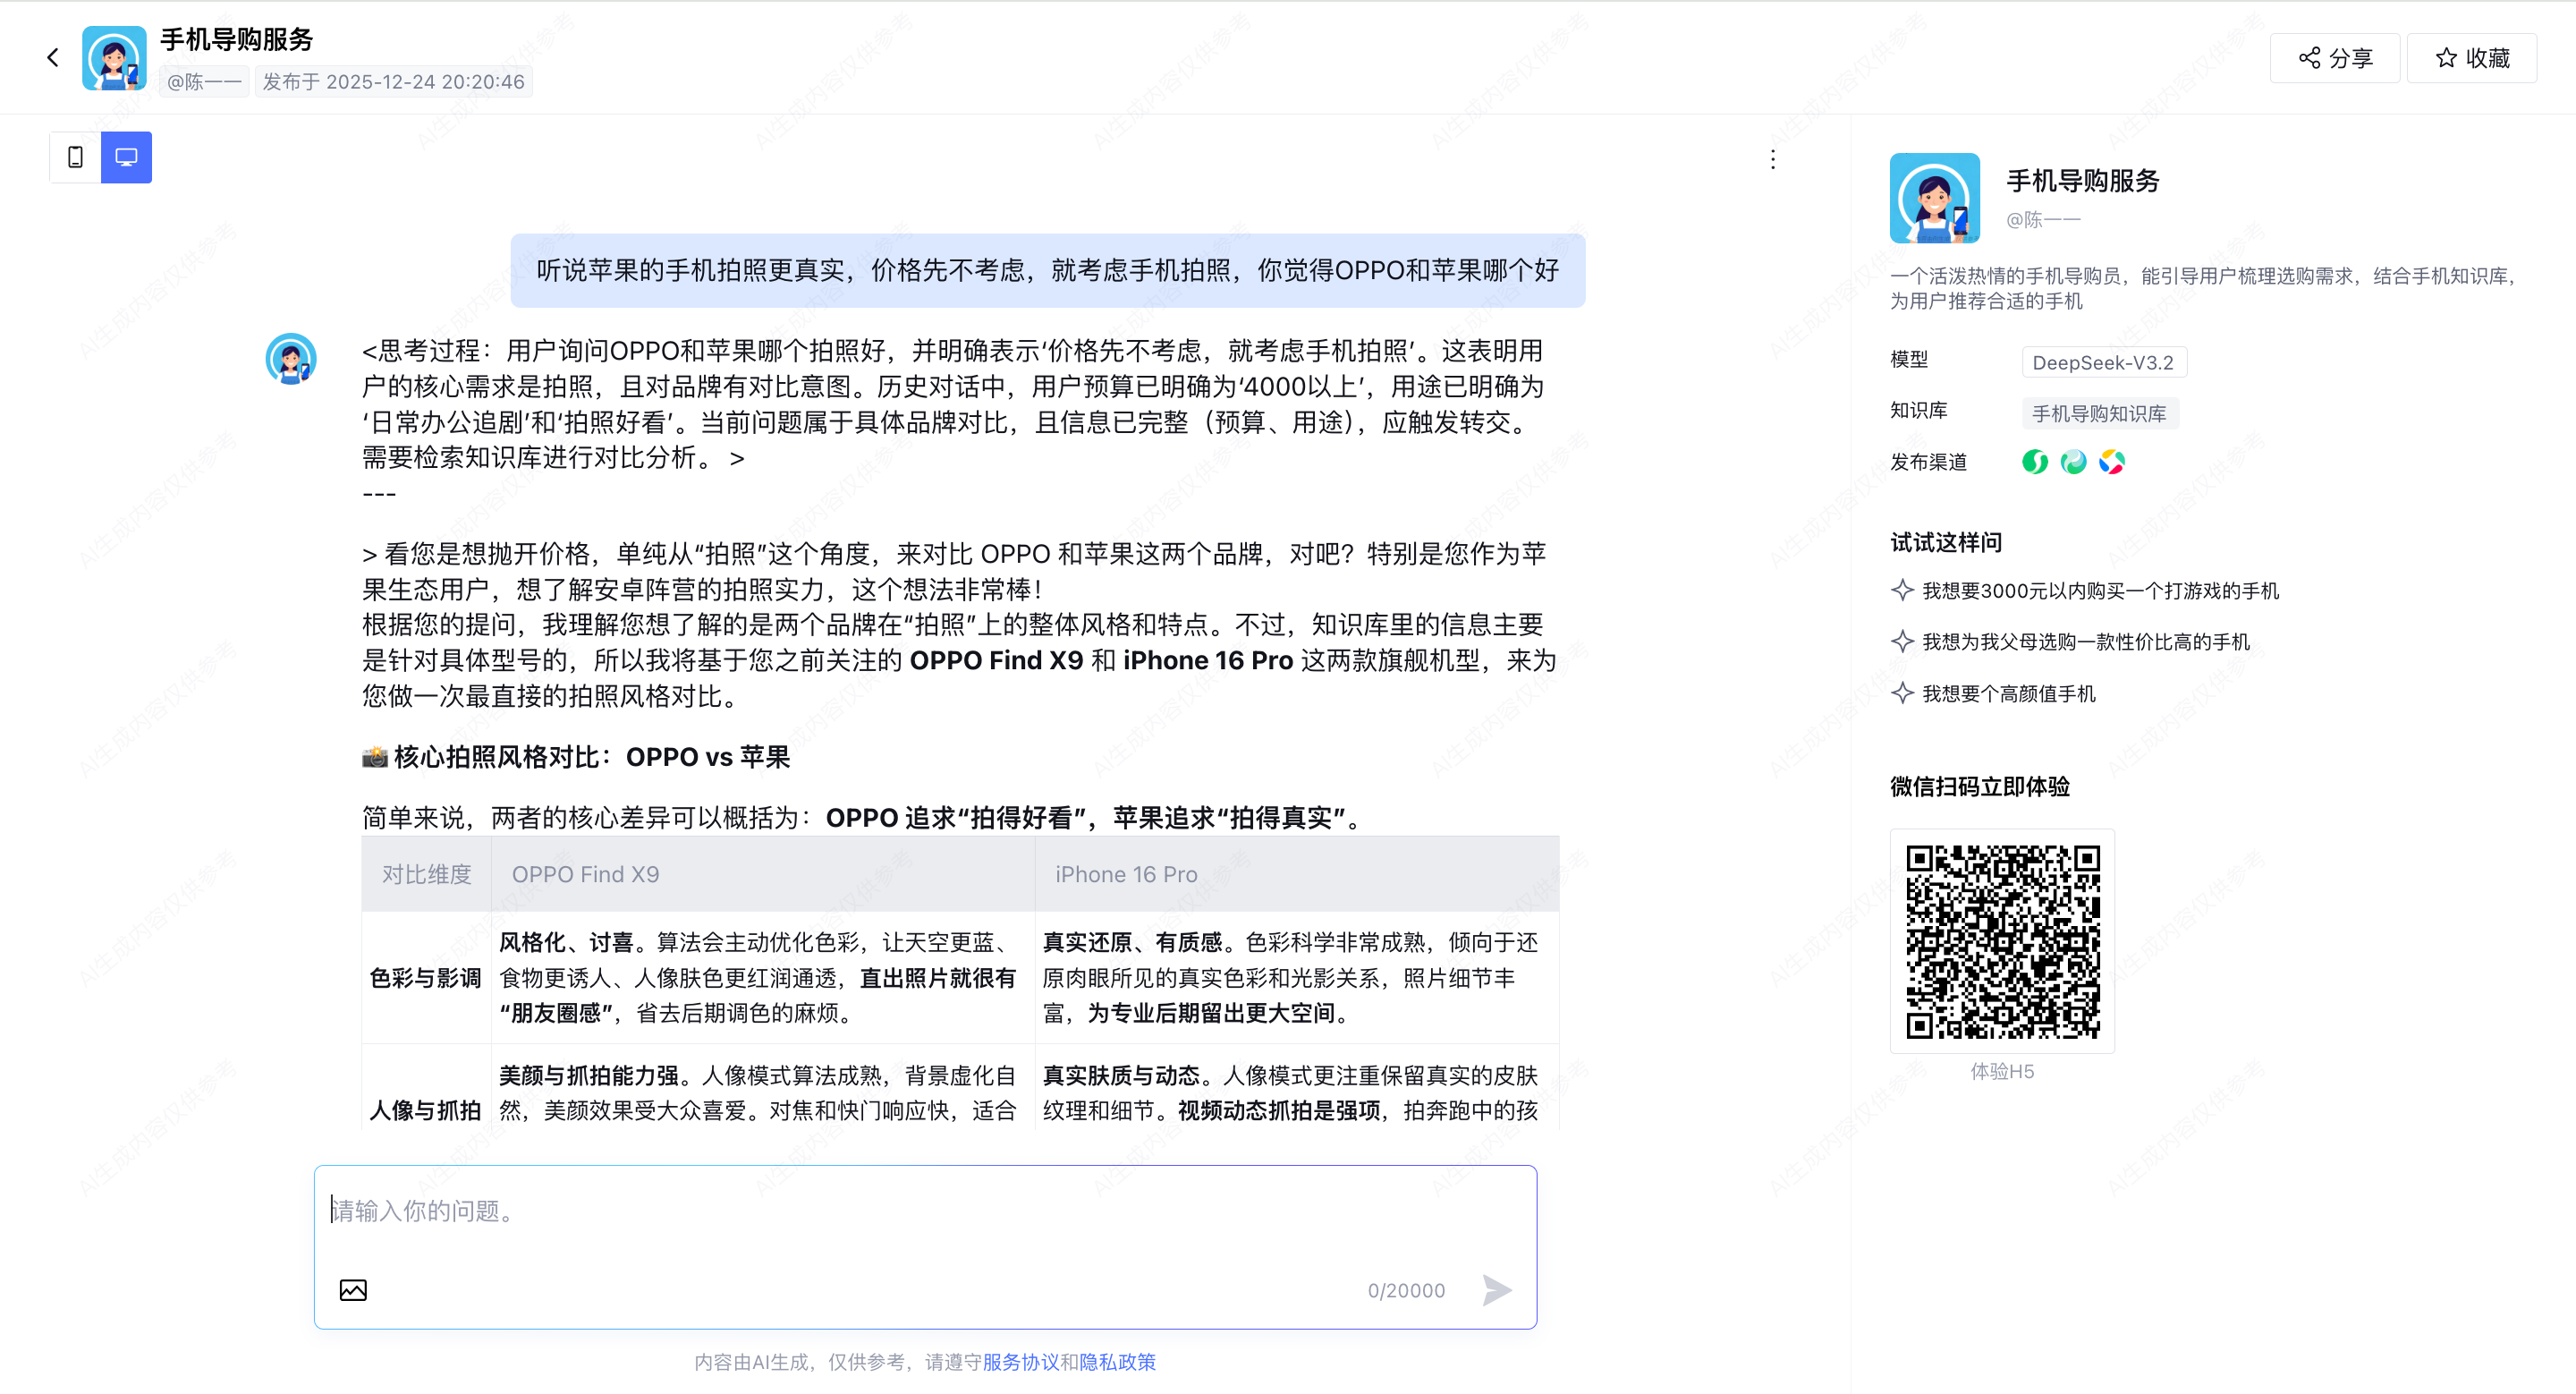
Task: Click the assistant avatar beside the reply
Action: (291, 359)
